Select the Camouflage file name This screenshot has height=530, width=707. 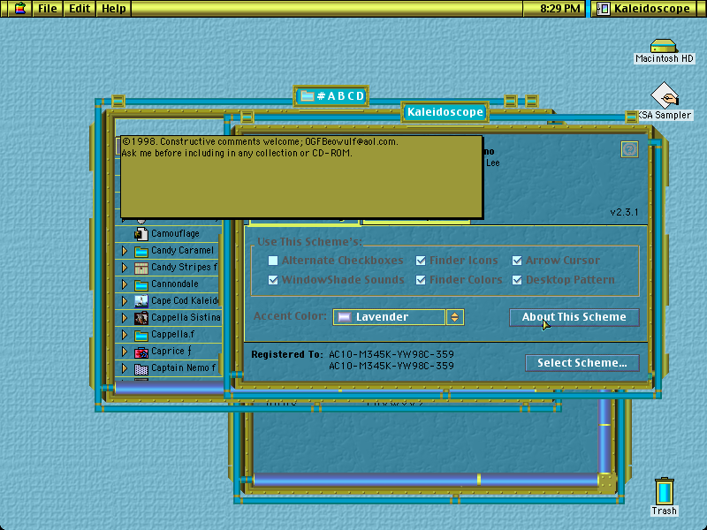point(175,233)
